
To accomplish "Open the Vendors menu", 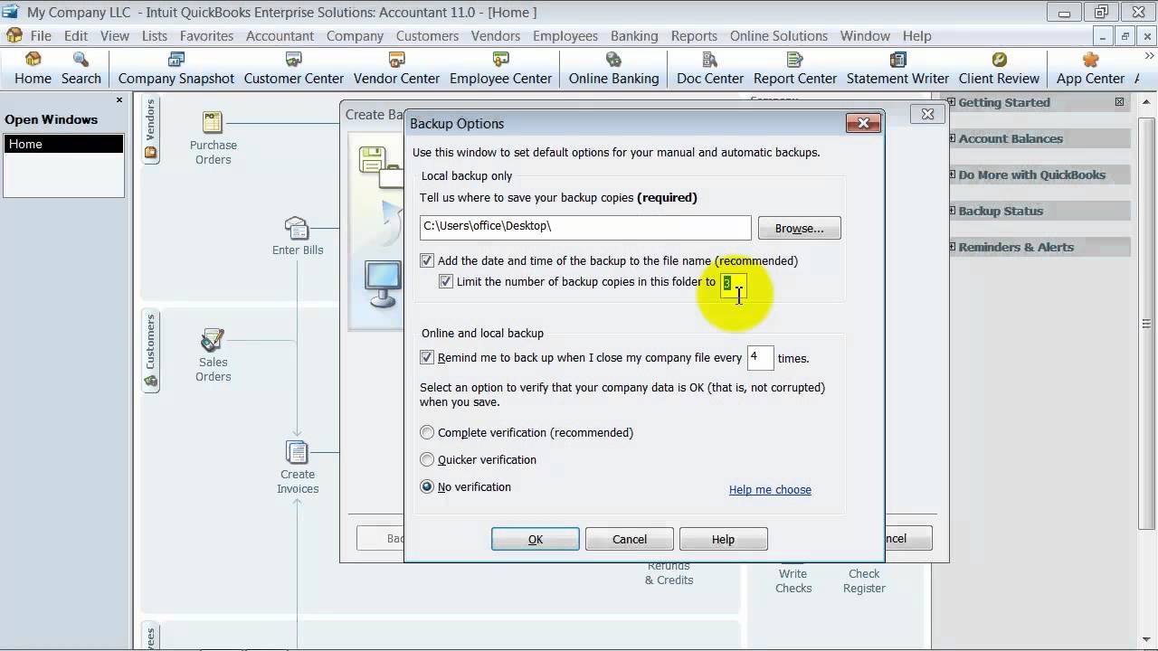I will [496, 36].
